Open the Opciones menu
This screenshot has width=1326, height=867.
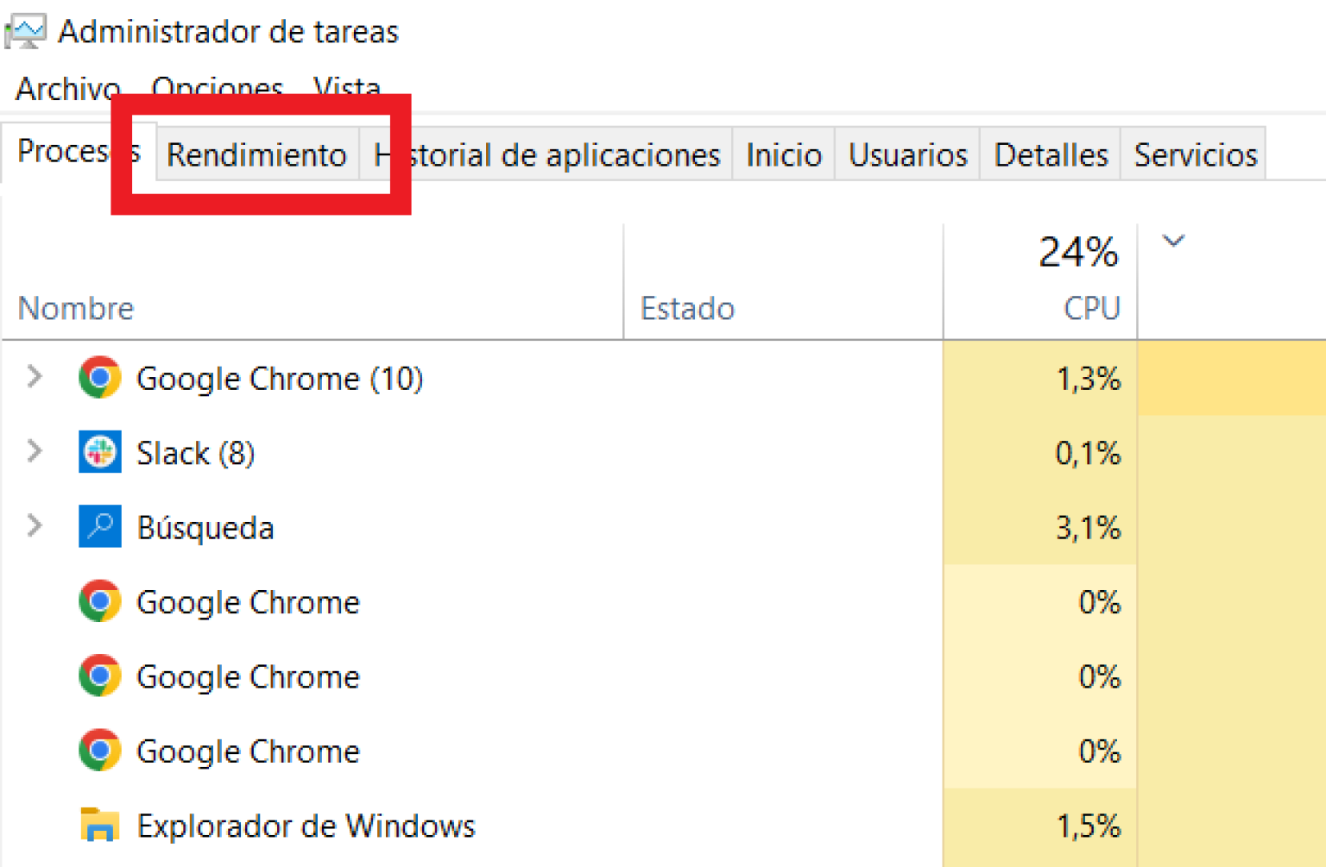pos(217,86)
